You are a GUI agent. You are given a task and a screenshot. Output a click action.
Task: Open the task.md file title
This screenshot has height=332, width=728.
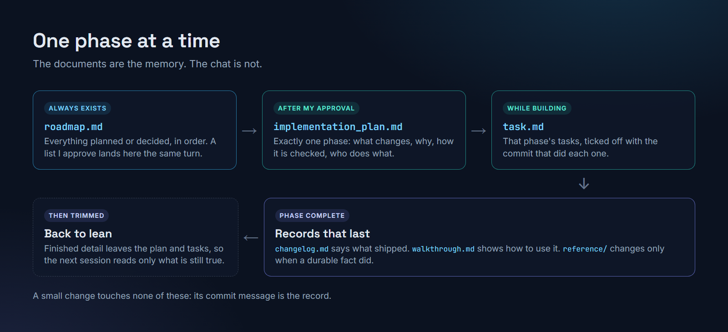[x=523, y=127]
